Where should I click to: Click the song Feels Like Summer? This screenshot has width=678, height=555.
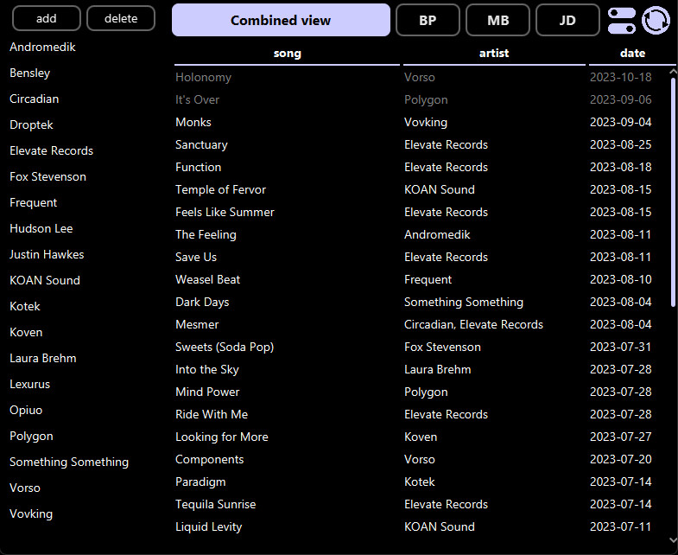click(225, 213)
